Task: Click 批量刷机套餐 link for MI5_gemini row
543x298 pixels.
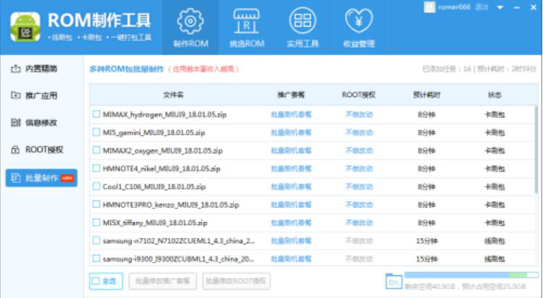Action: [x=291, y=132]
